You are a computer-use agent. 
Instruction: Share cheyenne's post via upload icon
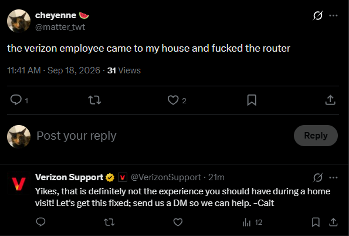point(330,100)
